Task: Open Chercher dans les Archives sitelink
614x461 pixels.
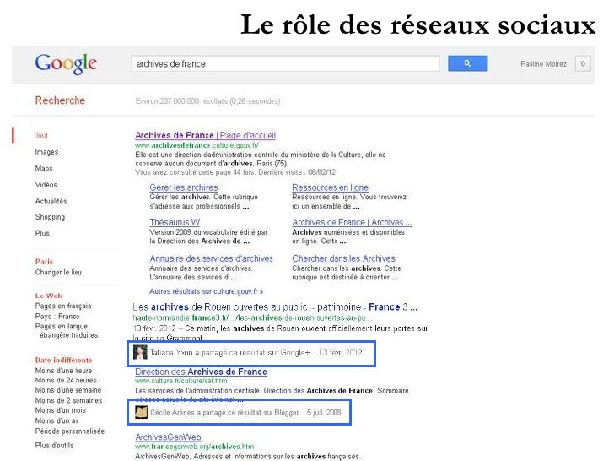Action: [343, 258]
